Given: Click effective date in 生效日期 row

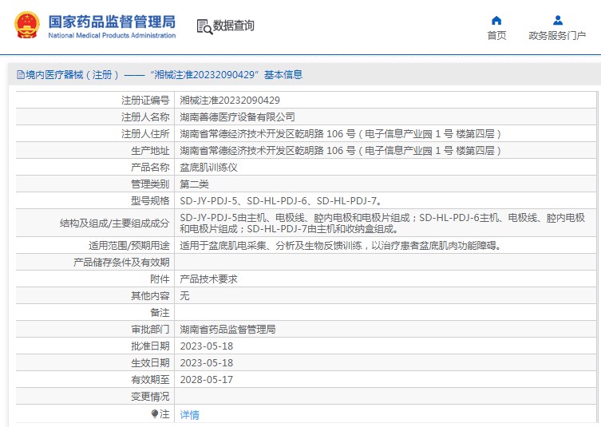Looking at the screenshot, I should point(207,363).
